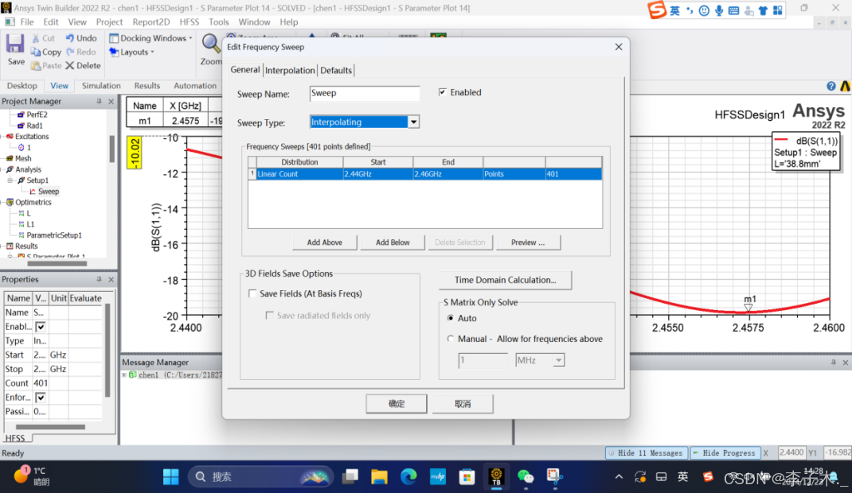Open WeChat from taskbar

click(526, 477)
